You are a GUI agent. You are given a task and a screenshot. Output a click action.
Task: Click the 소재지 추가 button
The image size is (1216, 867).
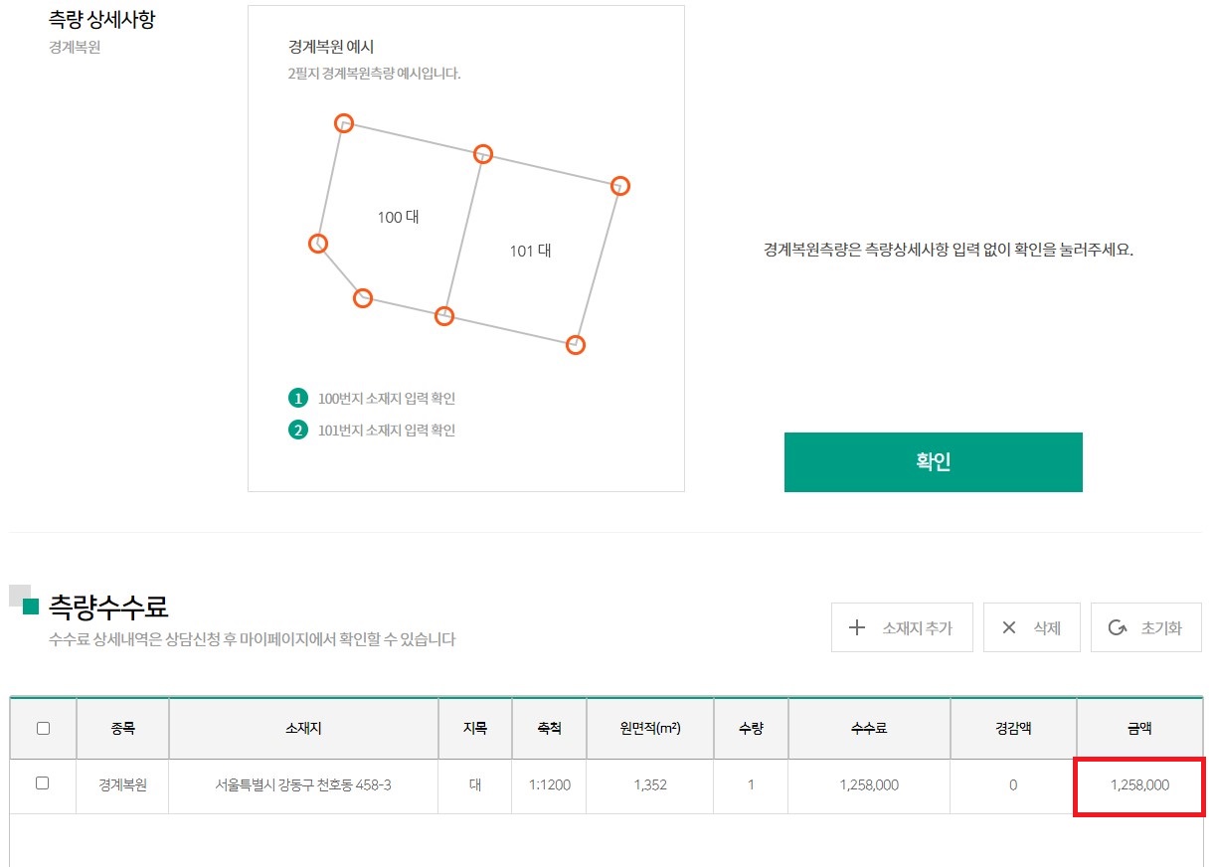(903, 627)
